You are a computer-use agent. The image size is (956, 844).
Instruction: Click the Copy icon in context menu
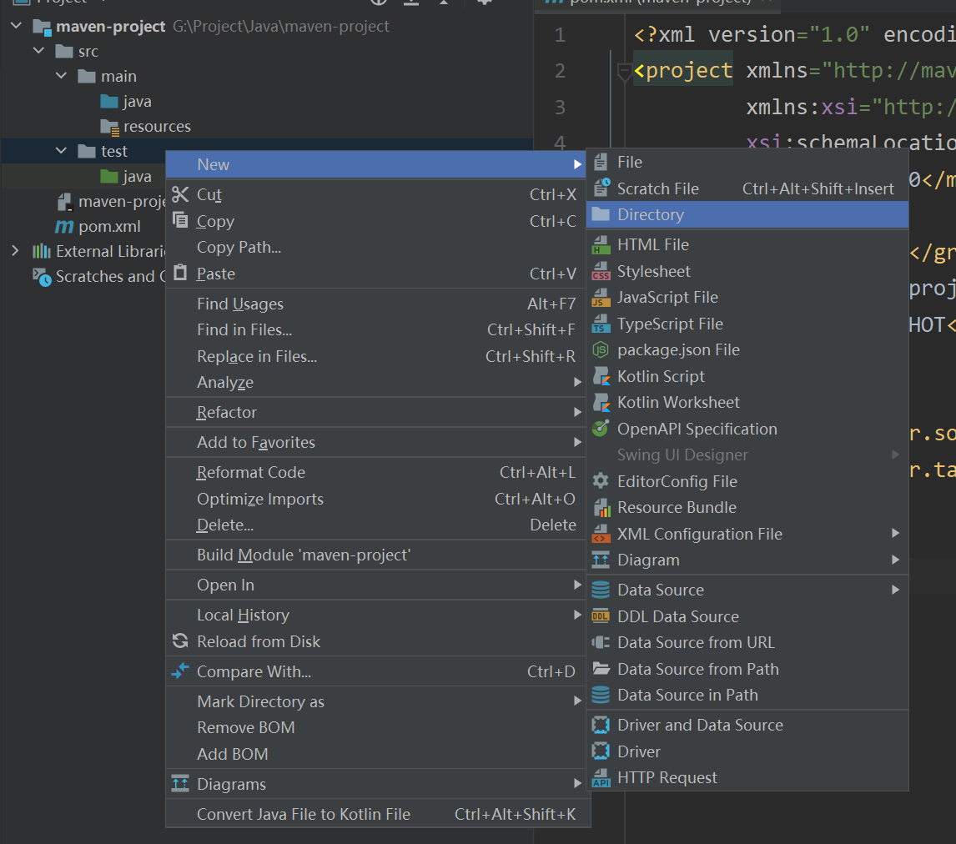180,220
